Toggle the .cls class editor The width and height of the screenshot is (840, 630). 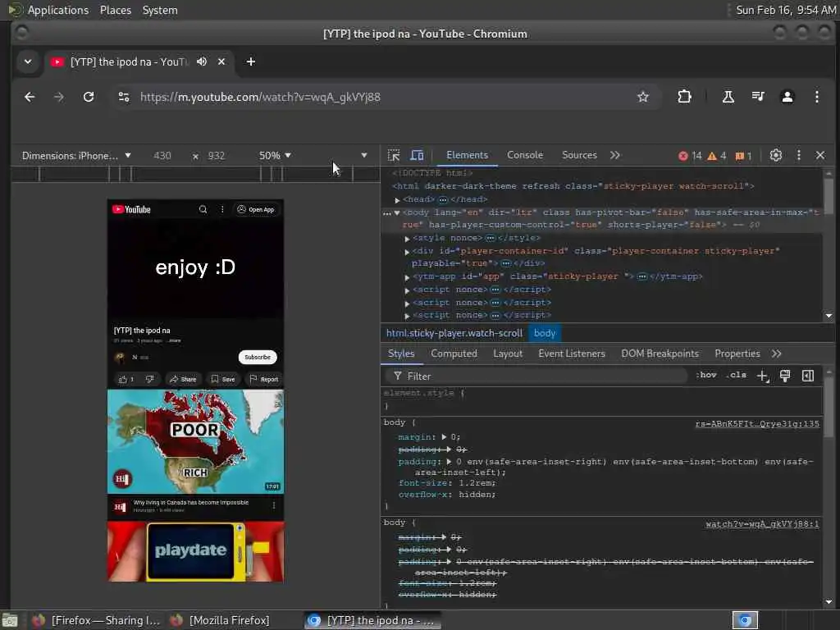tap(737, 376)
